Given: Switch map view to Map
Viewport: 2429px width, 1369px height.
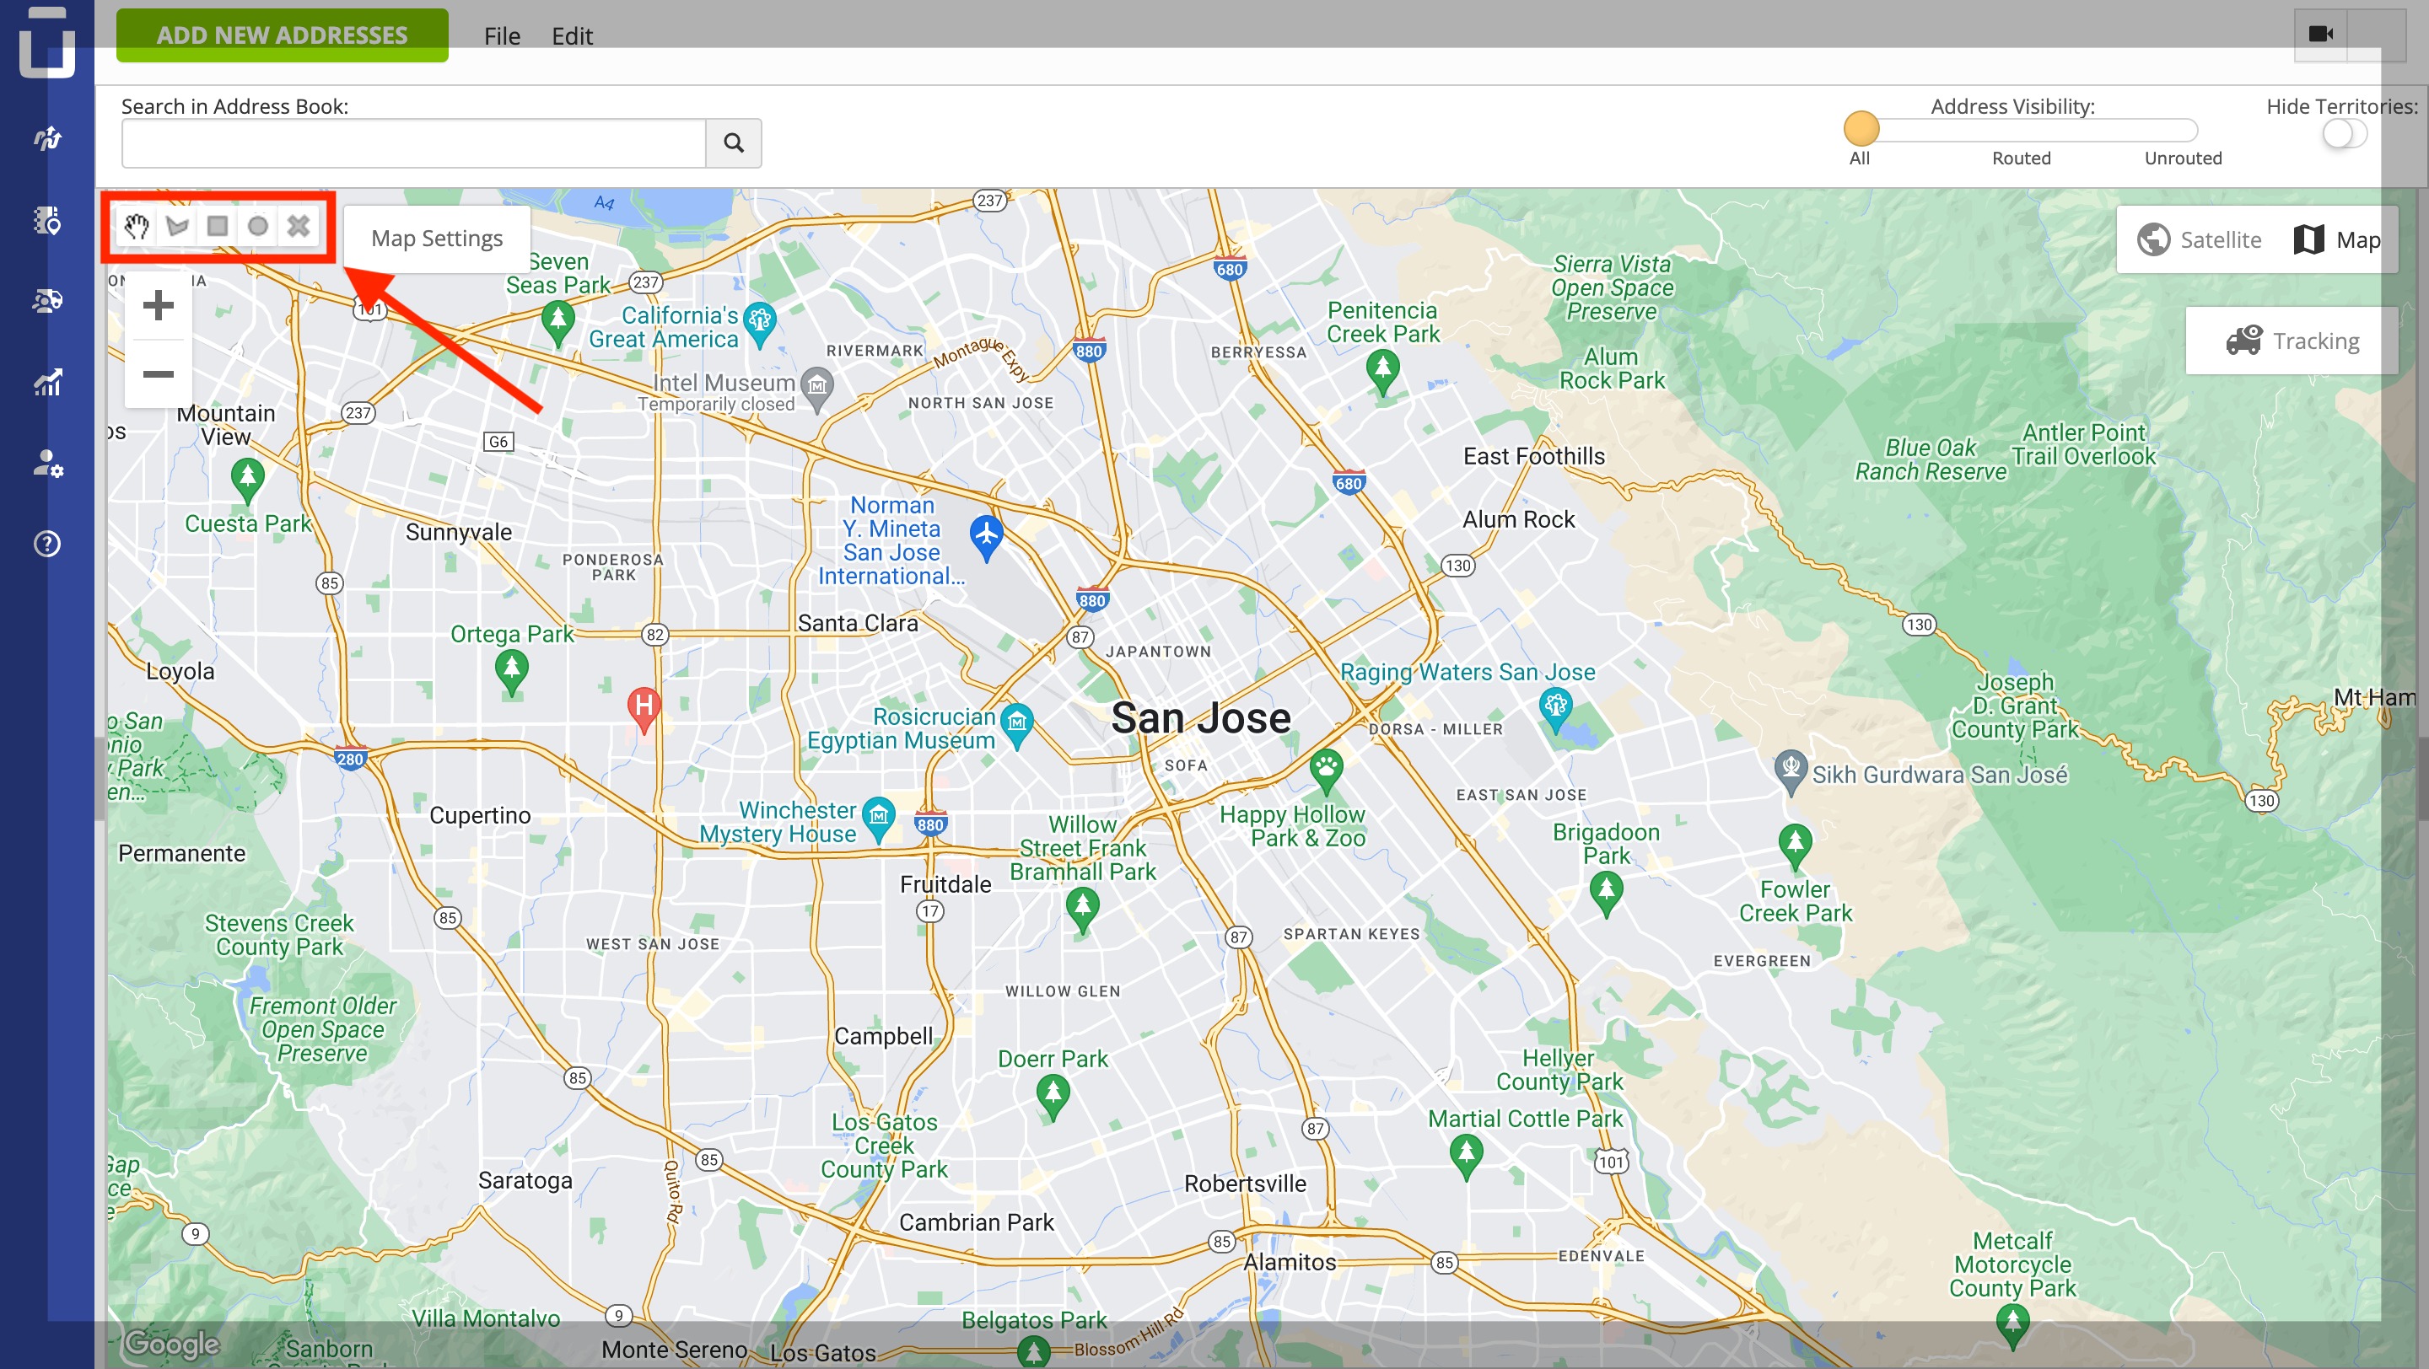Looking at the screenshot, I should pyautogui.click(x=2338, y=240).
